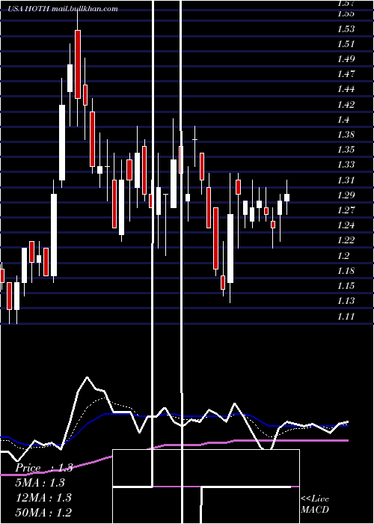Click the last white candlestick on the right
Image resolution: width=374 pixels, height=524 pixels.
click(x=286, y=198)
